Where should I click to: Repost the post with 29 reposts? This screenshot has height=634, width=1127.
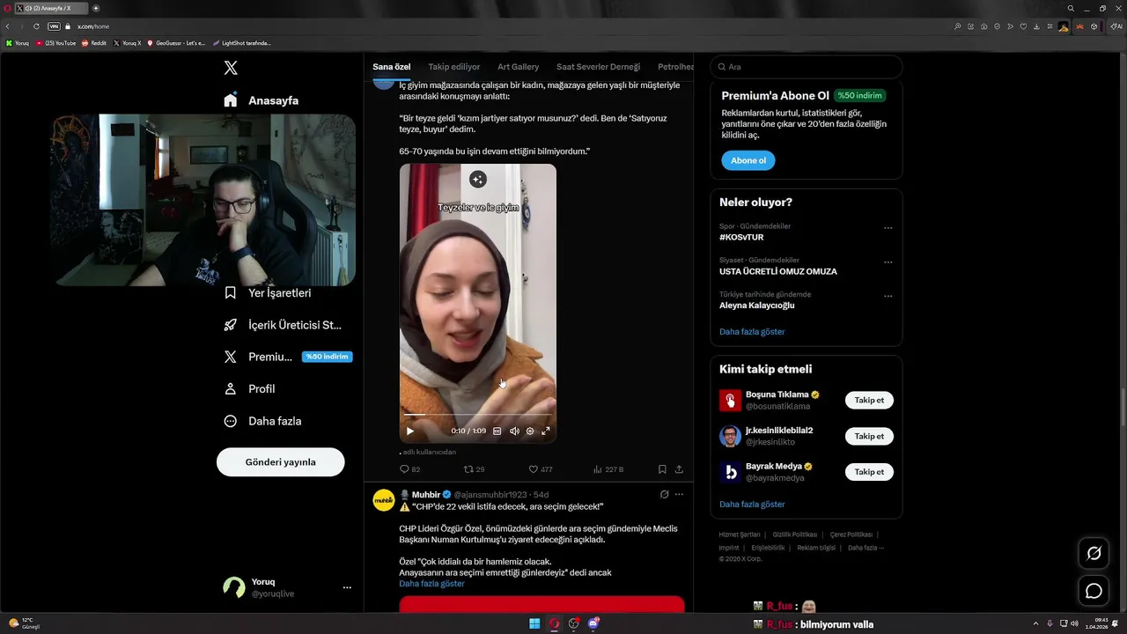(474, 469)
